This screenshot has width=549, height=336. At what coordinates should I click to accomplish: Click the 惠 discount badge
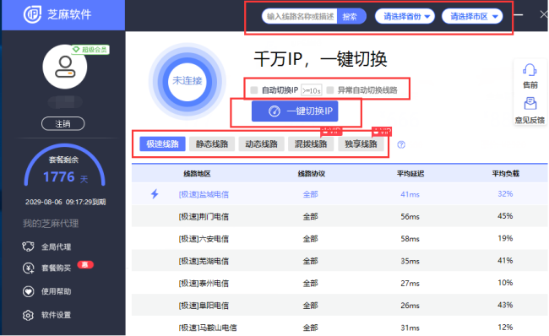(x=85, y=264)
